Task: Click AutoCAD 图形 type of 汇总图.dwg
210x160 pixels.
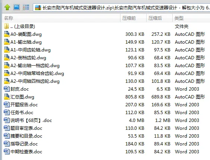Action: [x=190, y=97]
